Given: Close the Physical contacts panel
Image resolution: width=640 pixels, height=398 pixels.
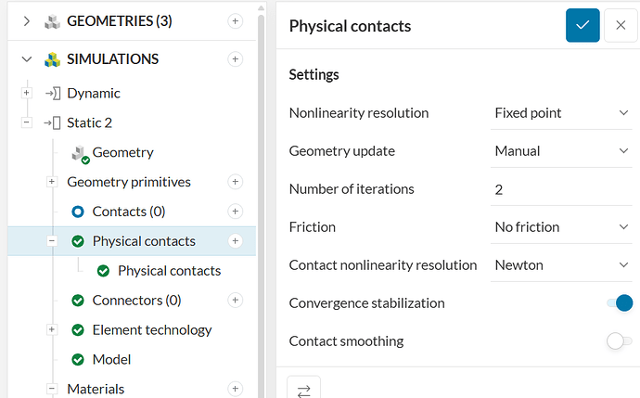Looking at the screenshot, I should pos(621,26).
